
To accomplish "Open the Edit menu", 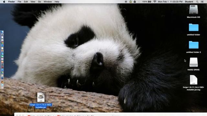I will coord(26,2).
